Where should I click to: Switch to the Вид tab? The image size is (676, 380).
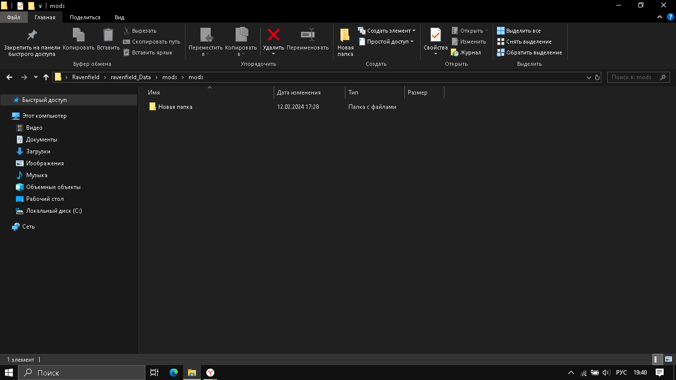click(x=120, y=17)
